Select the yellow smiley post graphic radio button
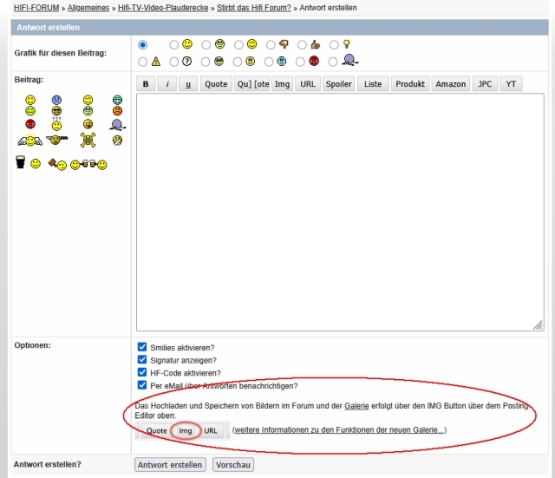Image resolution: width=555 pixels, height=478 pixels. 173,45
